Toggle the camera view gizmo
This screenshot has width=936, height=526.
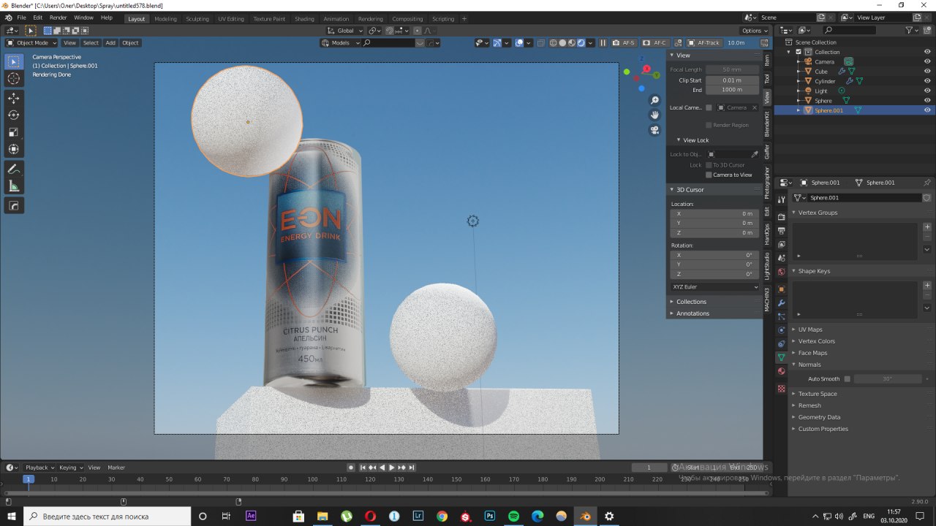click(654, 130)
